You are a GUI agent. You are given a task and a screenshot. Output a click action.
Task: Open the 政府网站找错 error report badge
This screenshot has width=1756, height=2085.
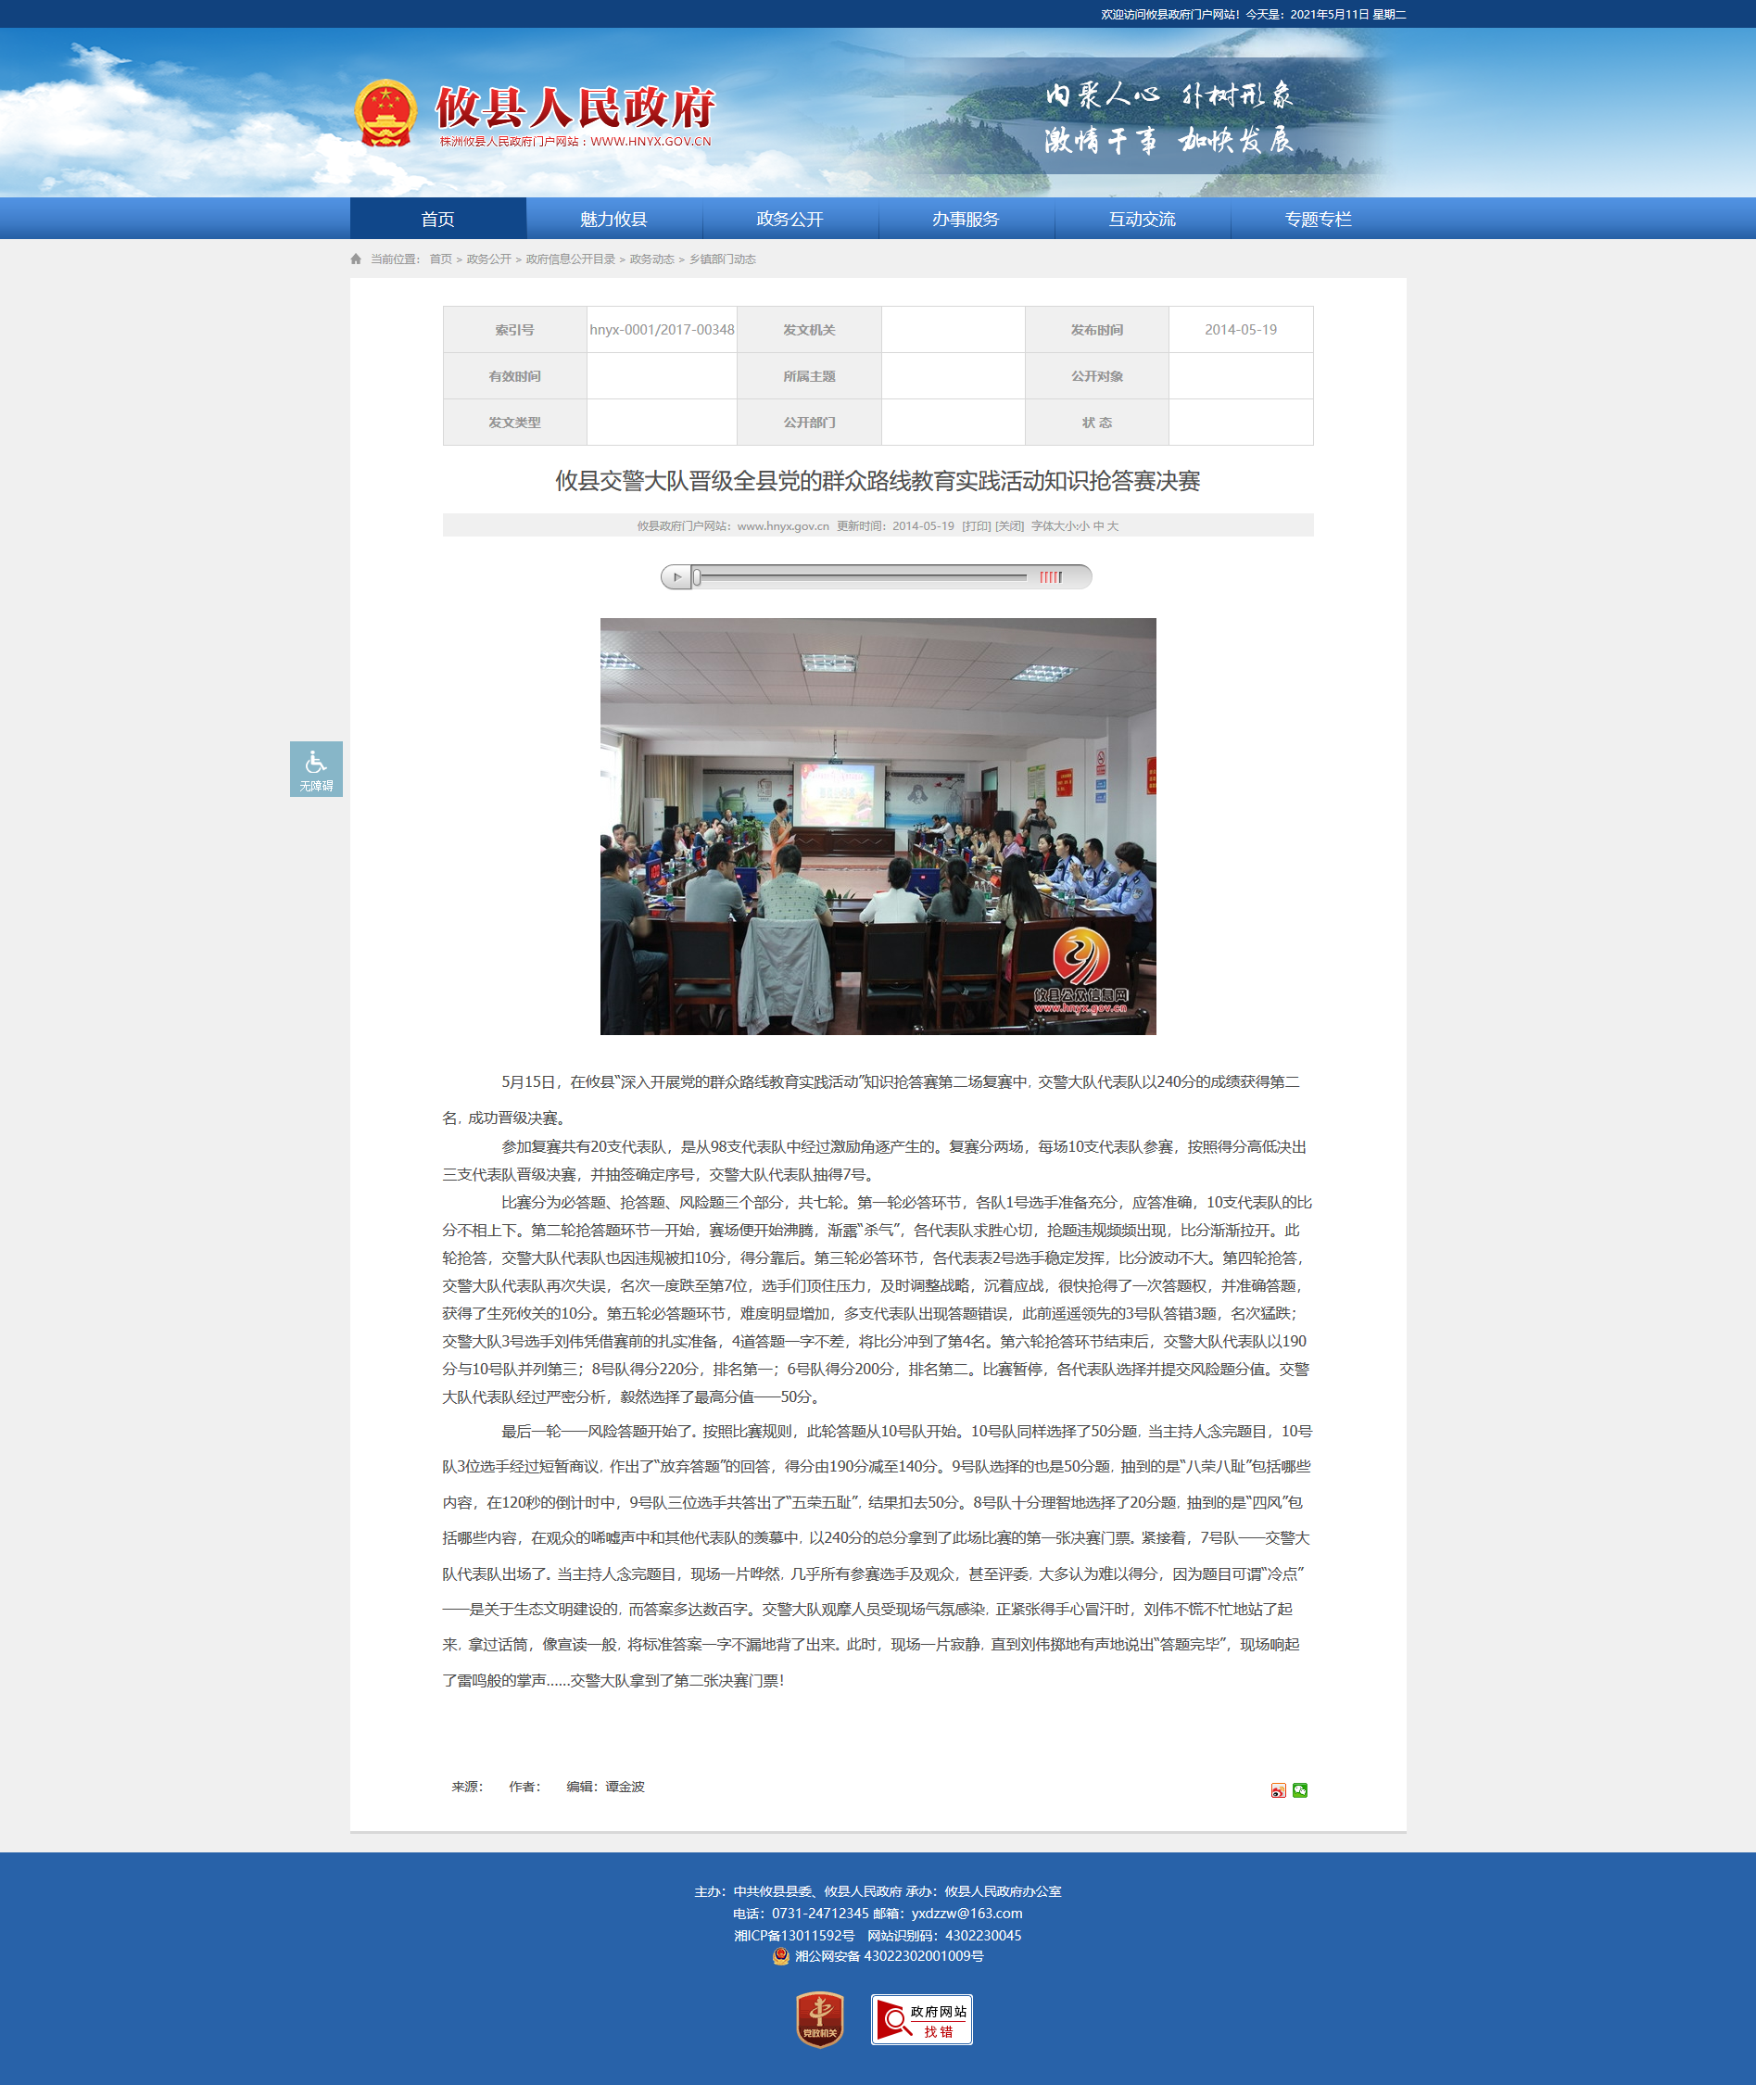click(x=921, y=2019)
